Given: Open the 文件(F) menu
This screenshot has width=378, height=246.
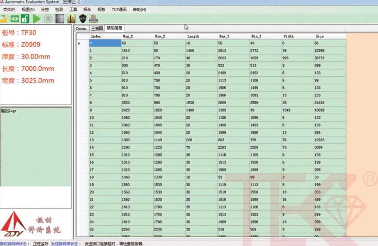Looking at the screenshot, I should (9, 9).
